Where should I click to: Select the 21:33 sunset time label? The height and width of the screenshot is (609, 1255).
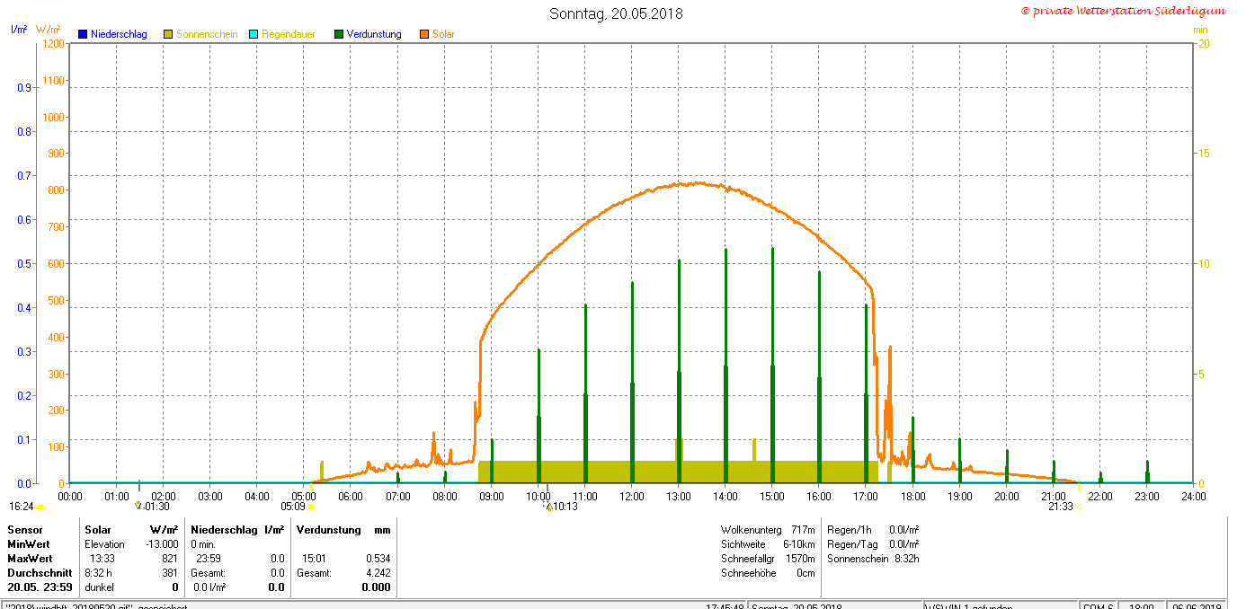click(x=1060, y=507)
